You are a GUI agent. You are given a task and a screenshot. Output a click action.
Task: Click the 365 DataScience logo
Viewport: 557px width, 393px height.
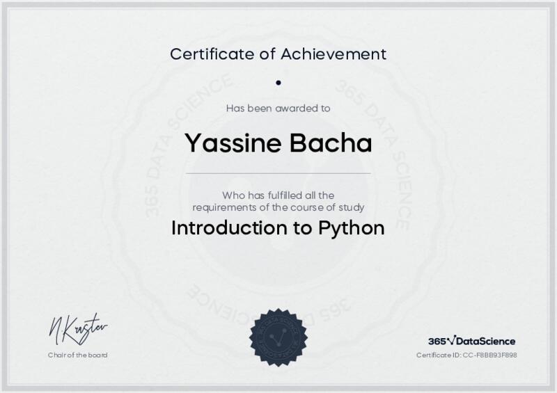tap(472, 341)
